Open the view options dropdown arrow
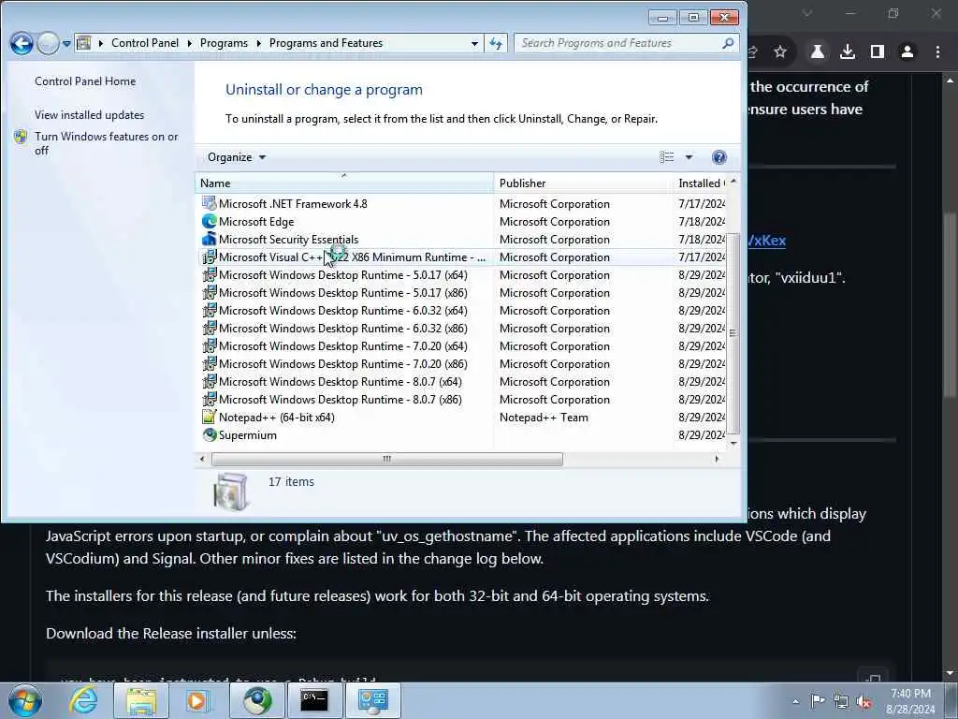The image size is (958, 719). 689,157
